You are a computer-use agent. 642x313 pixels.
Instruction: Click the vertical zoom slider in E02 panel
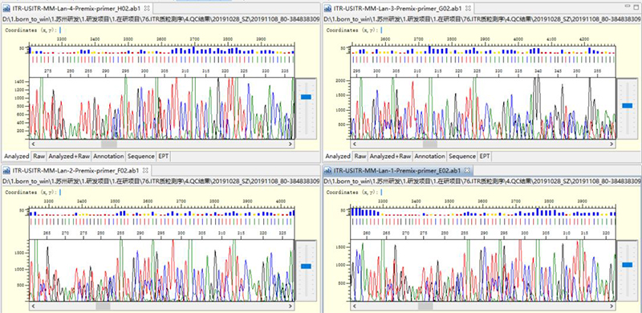coord(627,265)
